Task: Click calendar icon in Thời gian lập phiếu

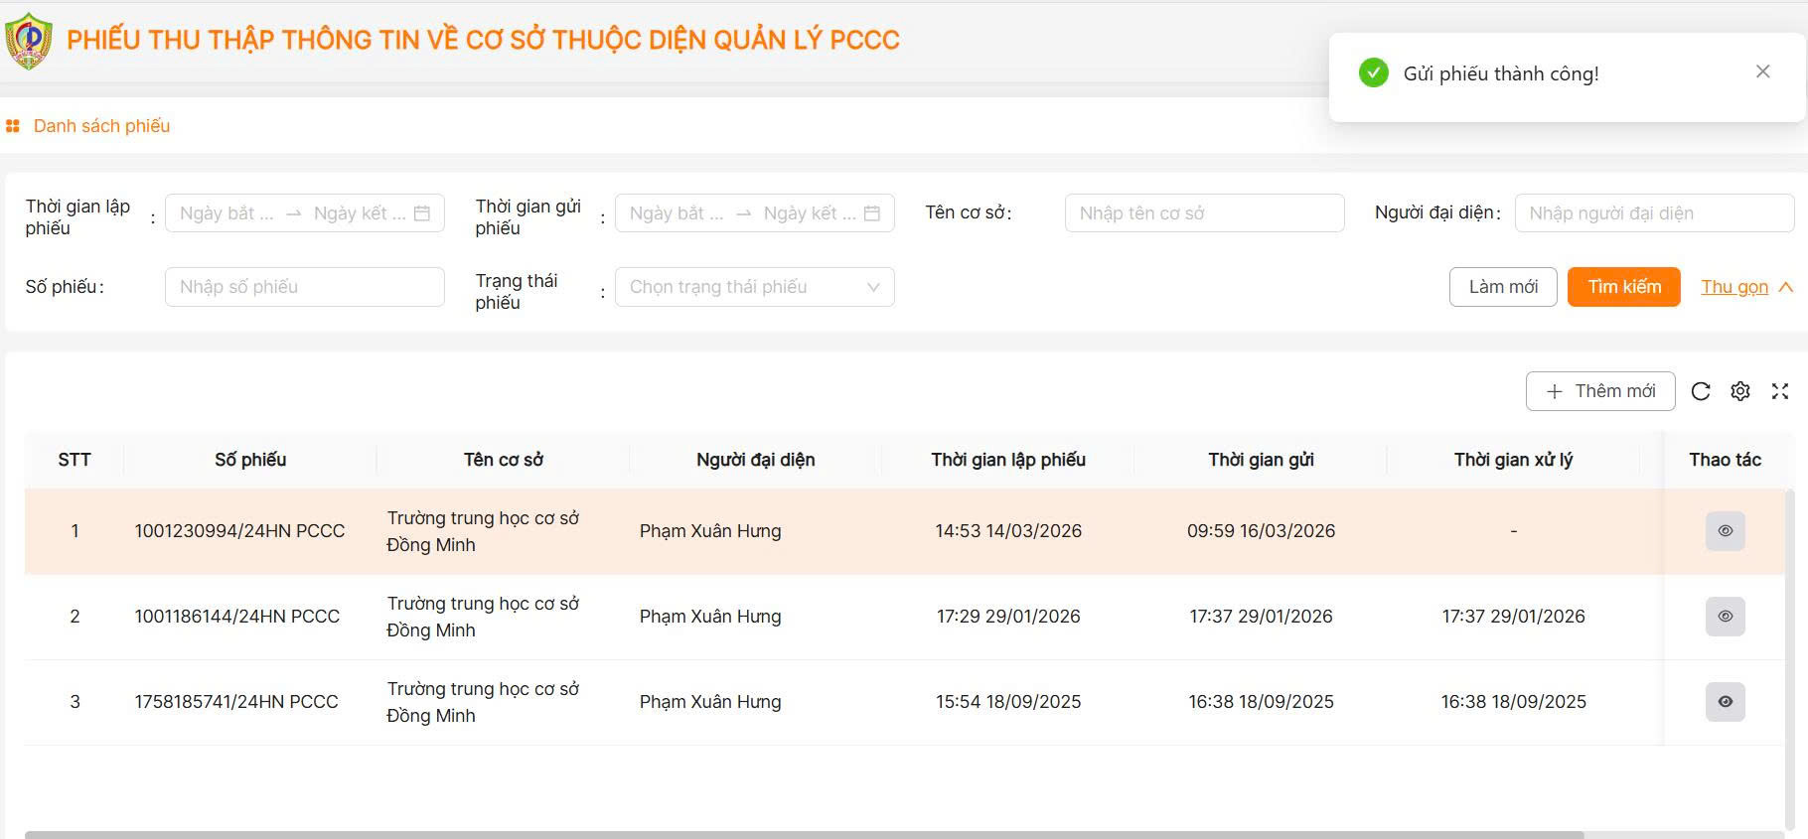Action: click(x=422, y=213)
